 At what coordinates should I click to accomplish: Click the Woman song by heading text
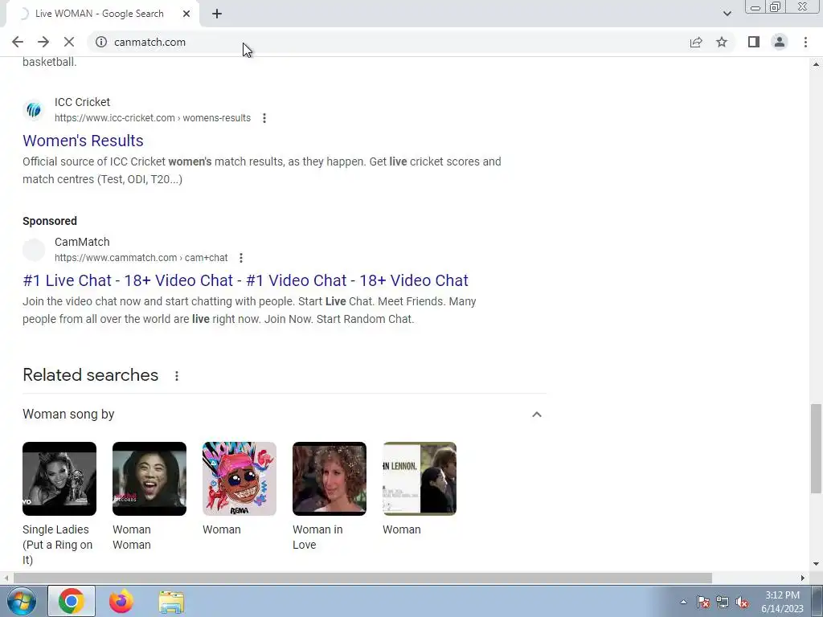(68, 415)
